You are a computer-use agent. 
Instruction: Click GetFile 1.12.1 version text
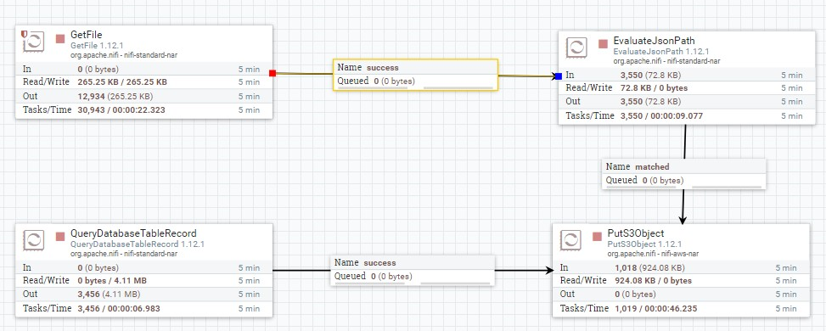(x=97, y=46)
